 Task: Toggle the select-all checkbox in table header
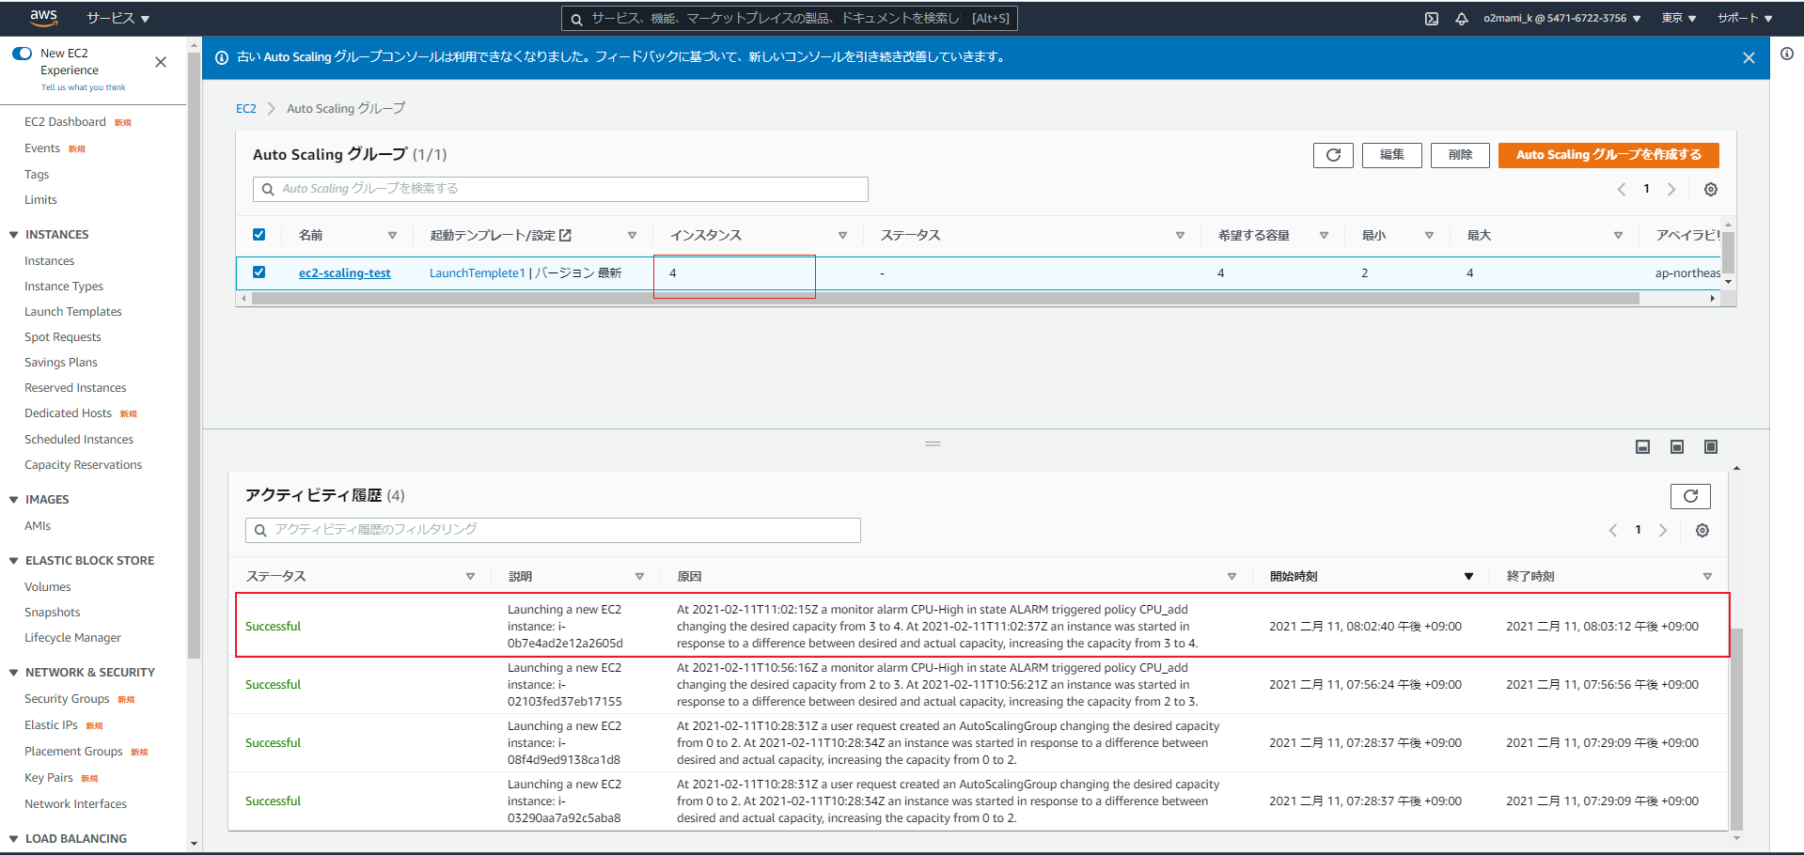pyautogui.click(x=259, y=235)
